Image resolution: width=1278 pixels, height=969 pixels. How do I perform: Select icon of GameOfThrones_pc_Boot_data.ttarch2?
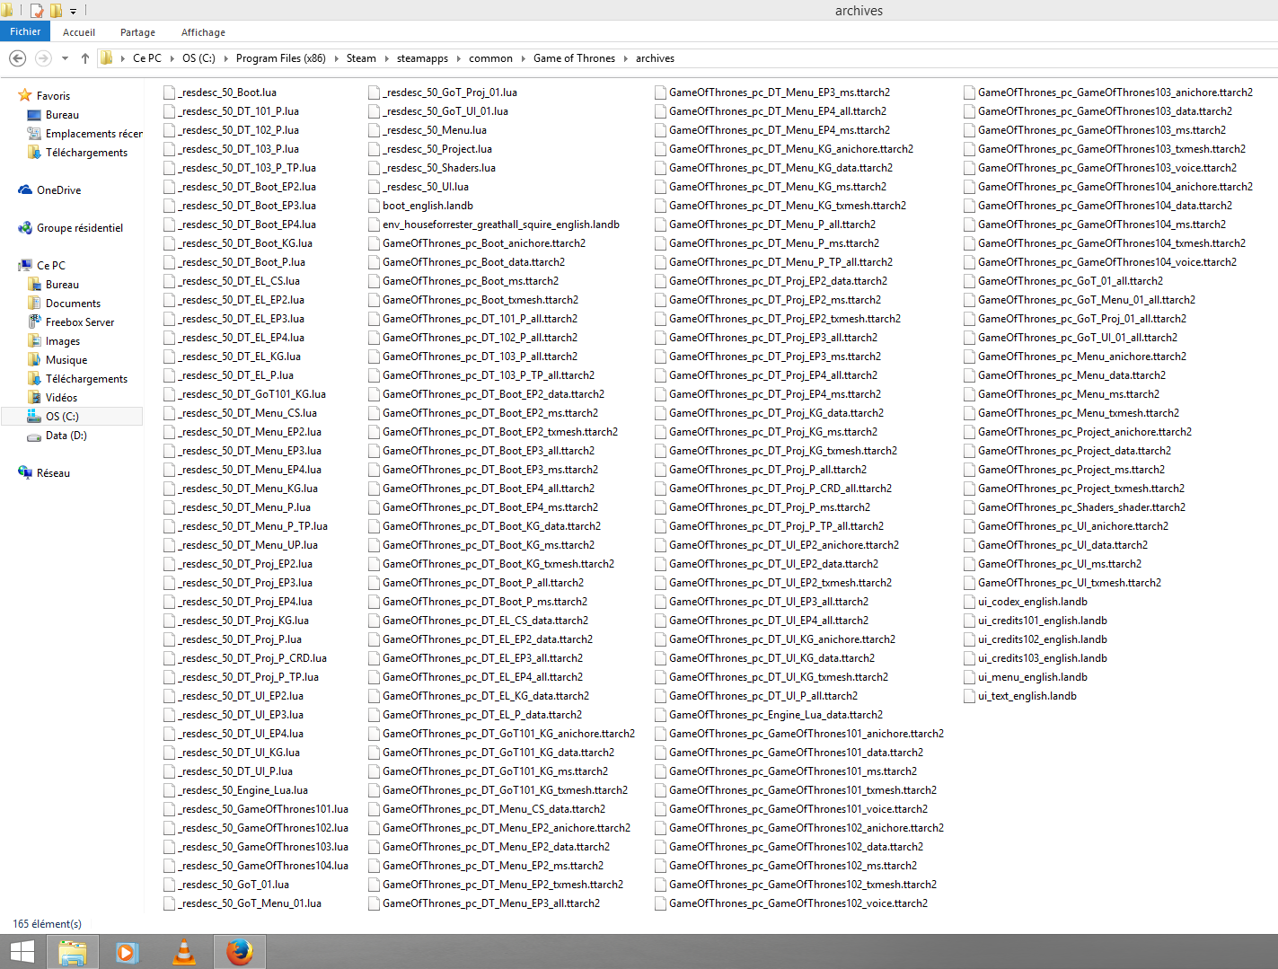[375, 262]
